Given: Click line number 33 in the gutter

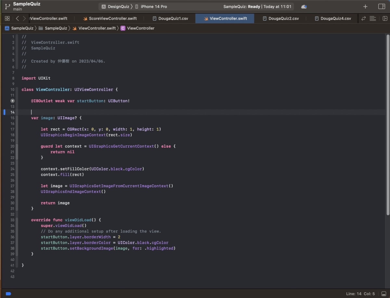Looking at the screenshot, I should pyautogui.click(x=12, y=220).
